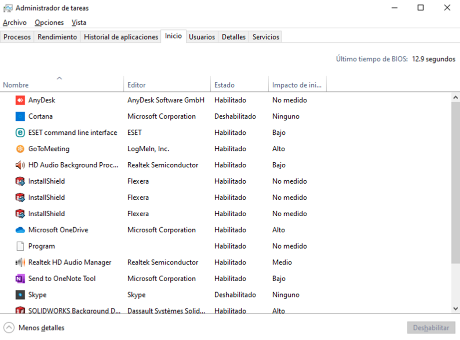Click the Skype row icon
The image size is (460, 340).
20,295
